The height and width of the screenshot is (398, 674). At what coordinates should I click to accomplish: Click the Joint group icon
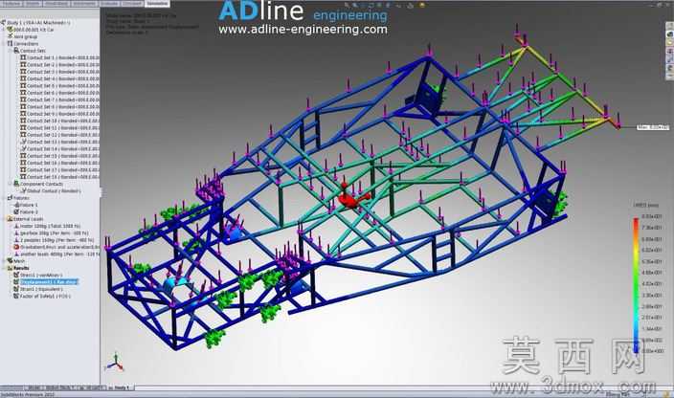[x=10, y=36]
